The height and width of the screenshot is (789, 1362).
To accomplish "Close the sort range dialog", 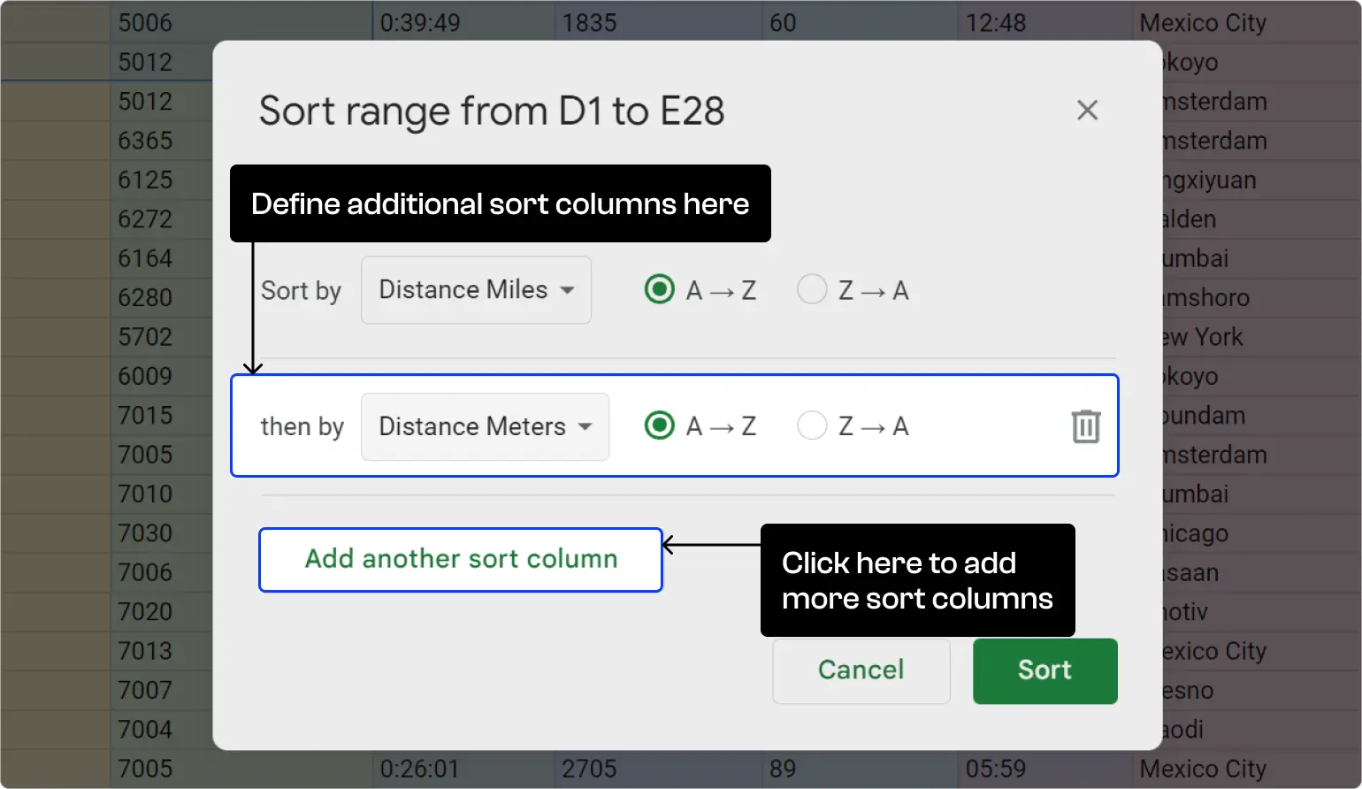I will pos(1087,110).
